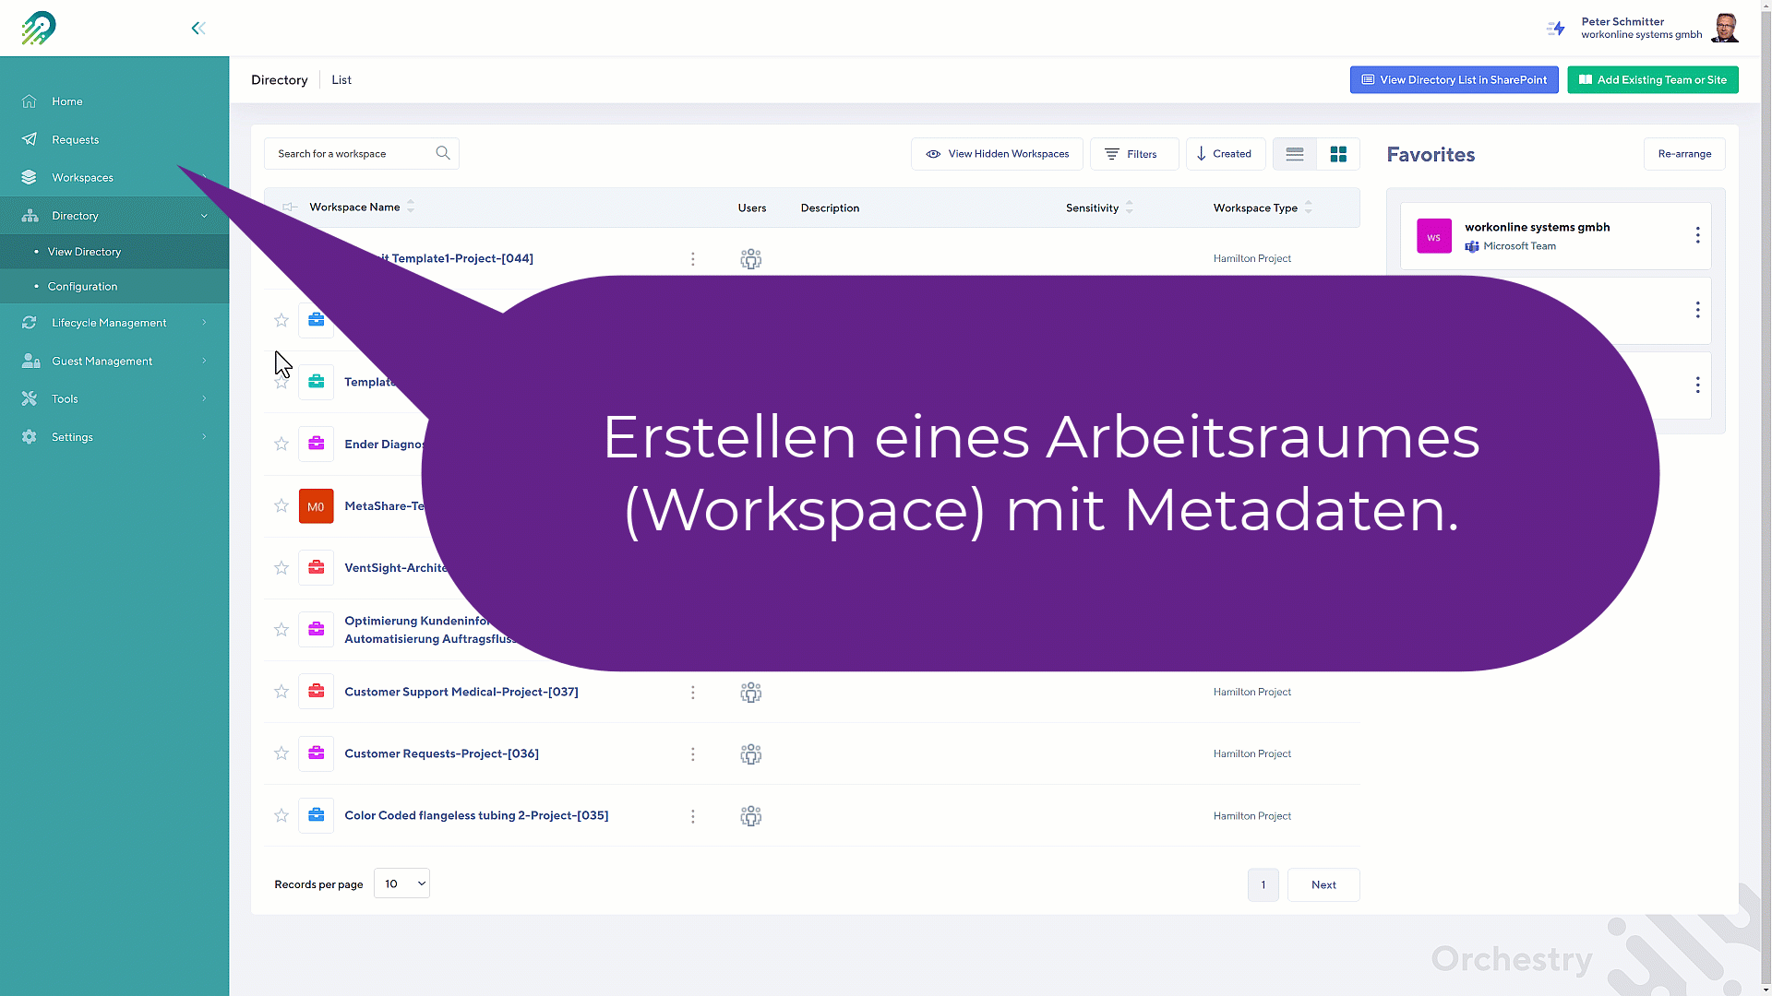
Task: Click the Orchestry rocket logo
Action: 39,28
